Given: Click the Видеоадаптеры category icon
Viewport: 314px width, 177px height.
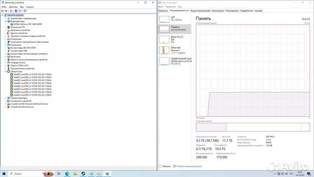Looking at the screenshot, I should (x=8, y=21).
